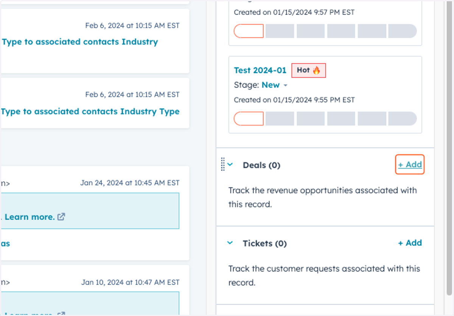
Task: Click the 'Created on 01/15/2024 9:55 PM EST' text
Action: pos(294,100)
